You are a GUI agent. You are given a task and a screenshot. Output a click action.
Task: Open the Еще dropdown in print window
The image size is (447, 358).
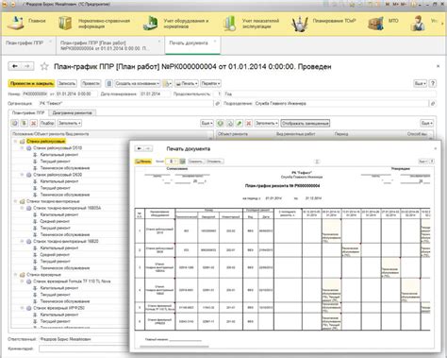(x=422, y=162)
